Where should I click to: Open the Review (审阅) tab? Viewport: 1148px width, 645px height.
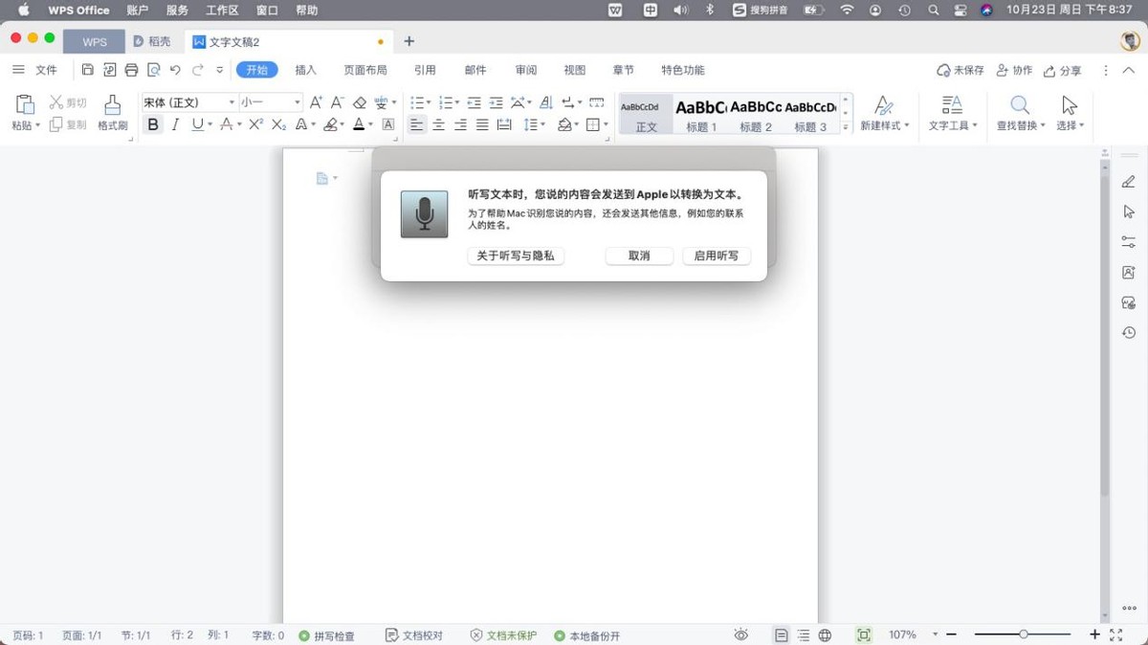(x=525, y=70)
